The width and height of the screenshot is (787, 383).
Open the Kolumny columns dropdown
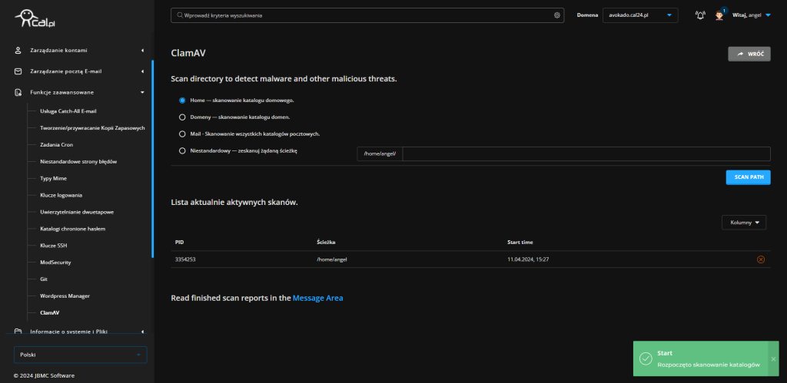(x=744, y=222)
